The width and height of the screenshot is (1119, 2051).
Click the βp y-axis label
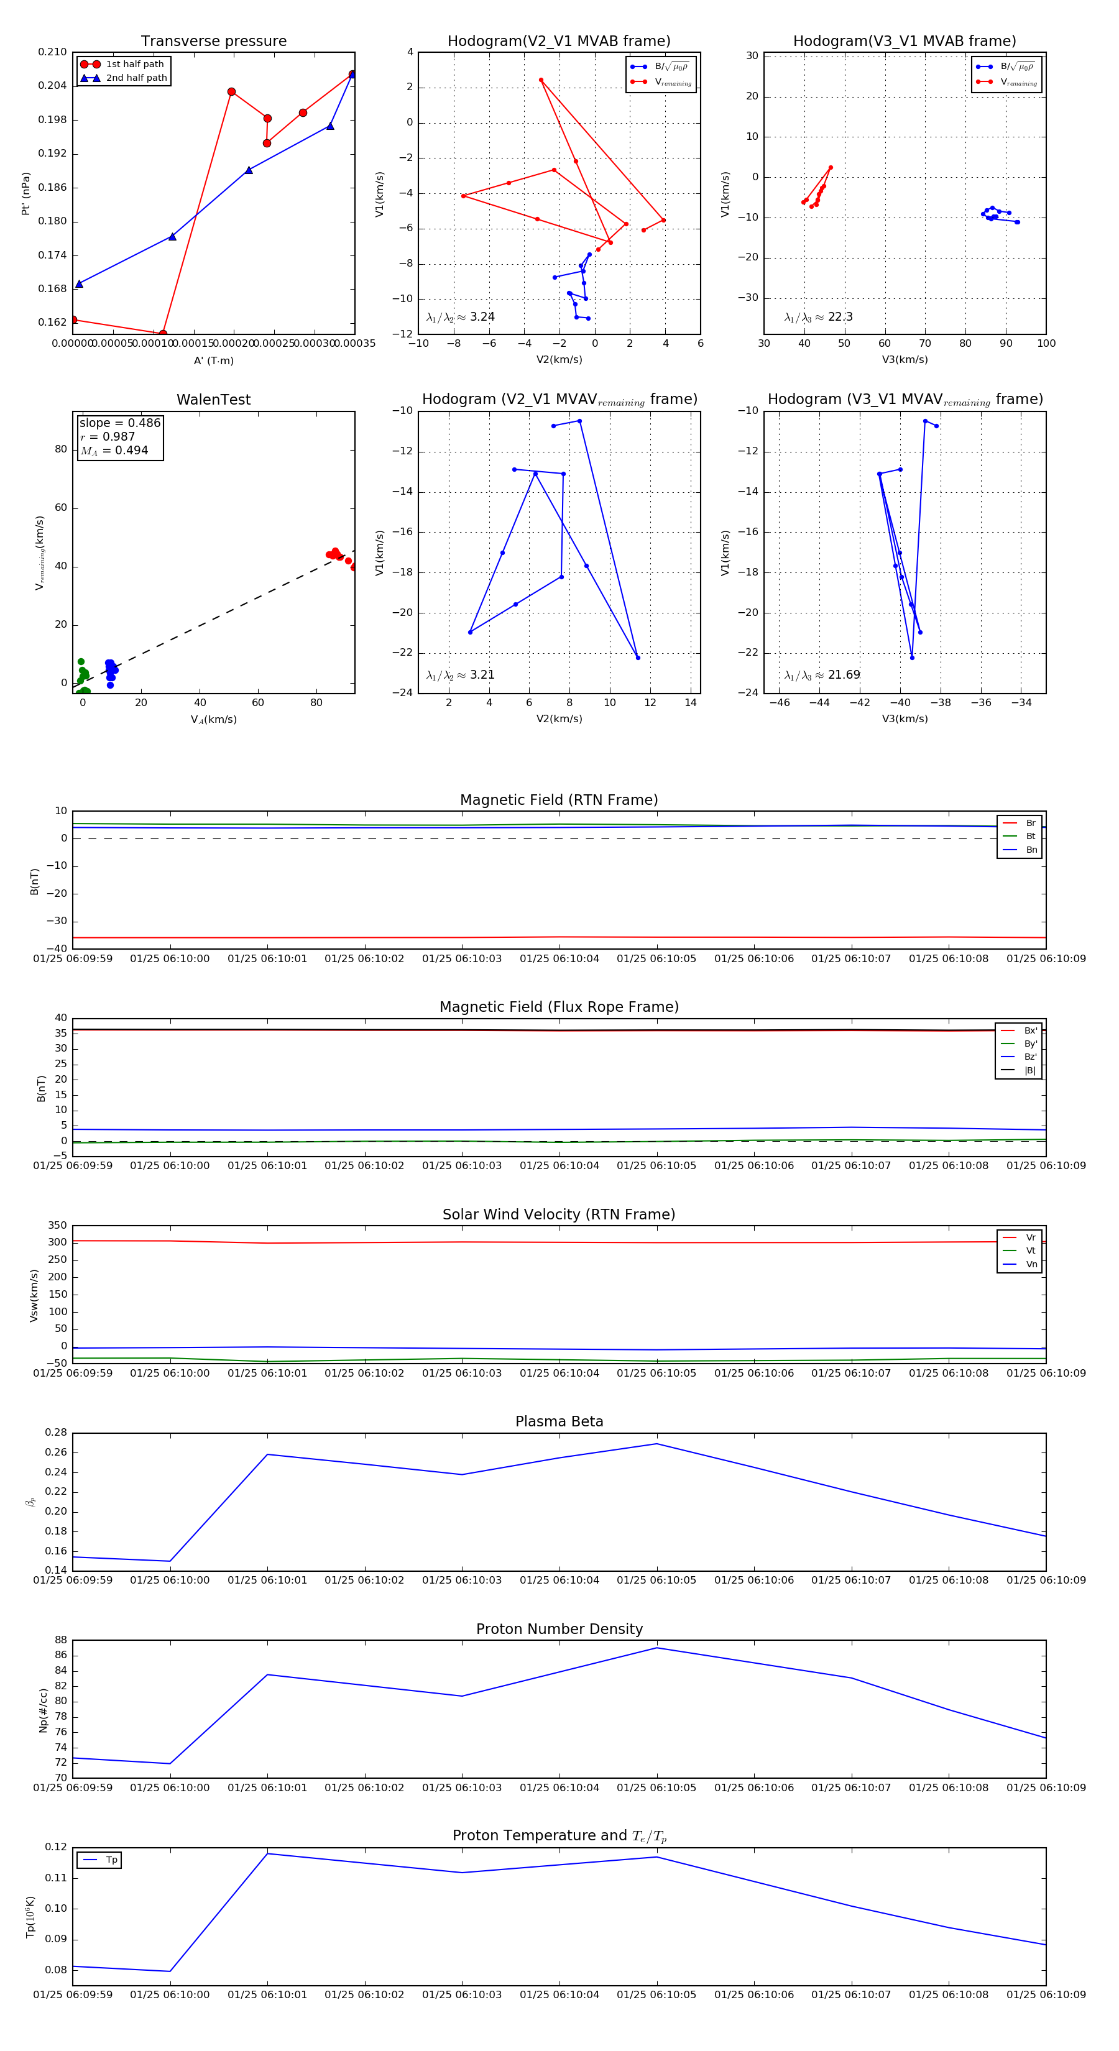tap(30, 1502)
